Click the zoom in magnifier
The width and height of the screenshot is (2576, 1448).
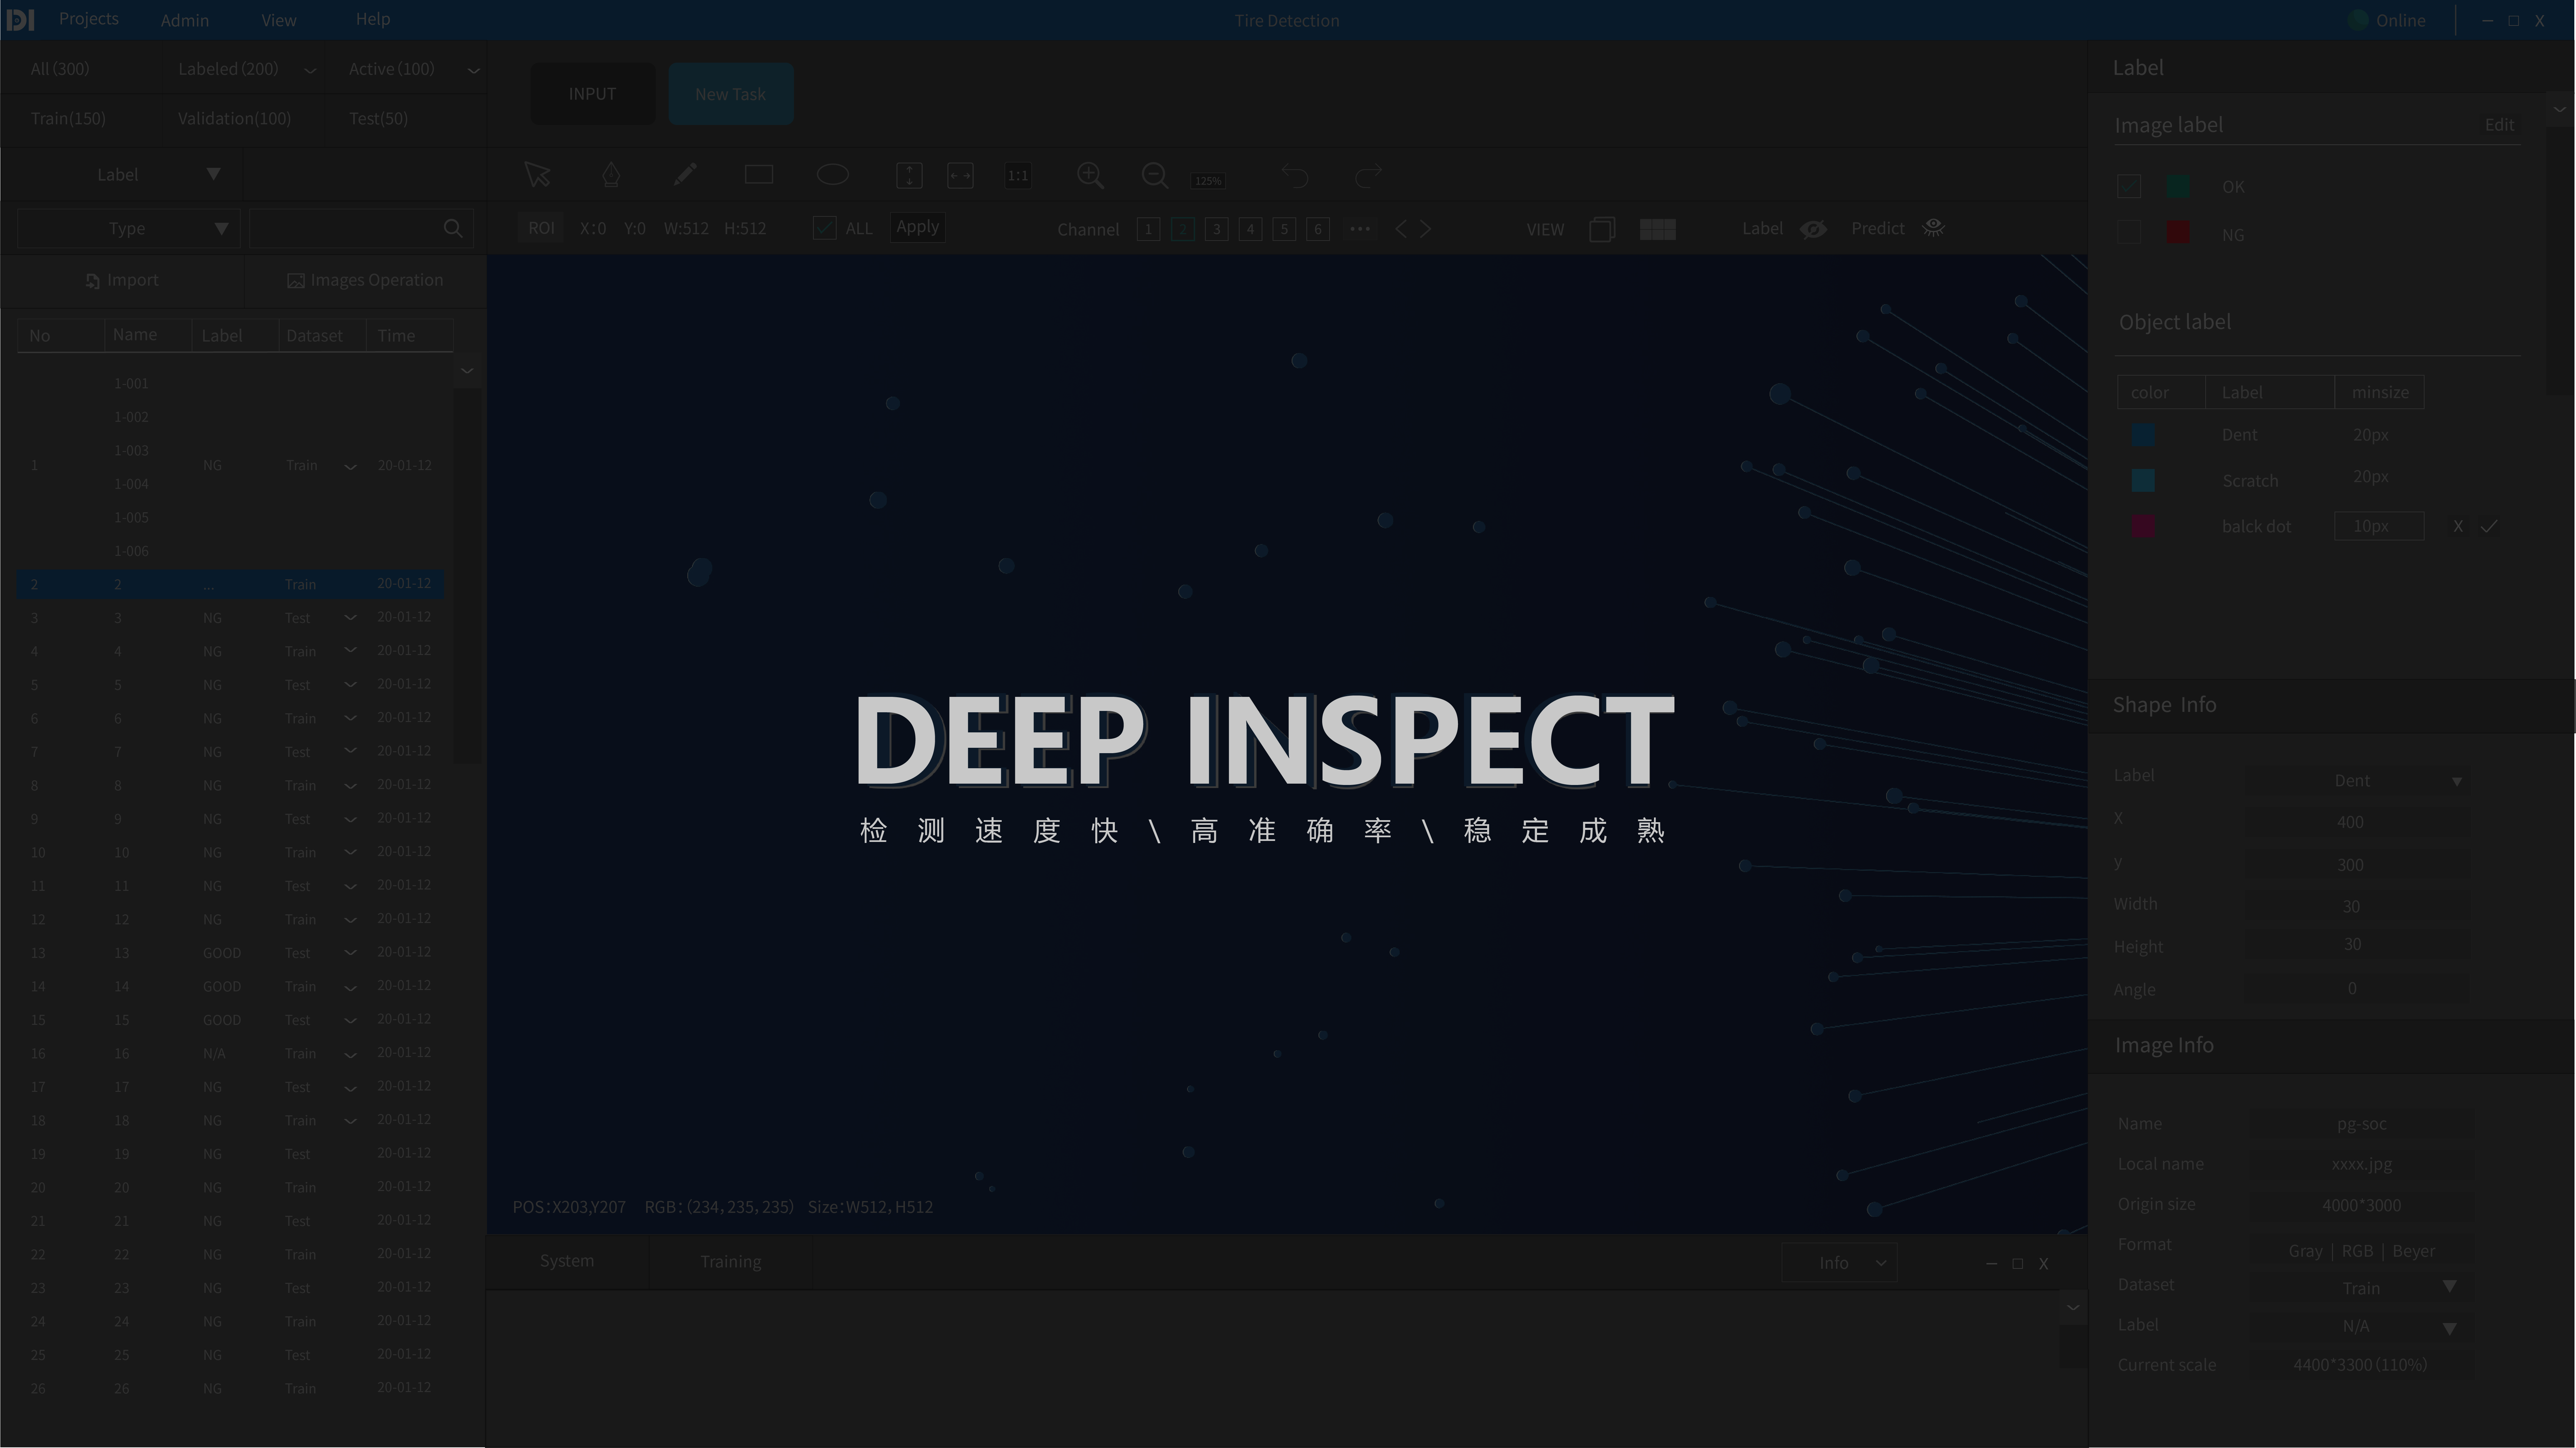point(1090,176)
